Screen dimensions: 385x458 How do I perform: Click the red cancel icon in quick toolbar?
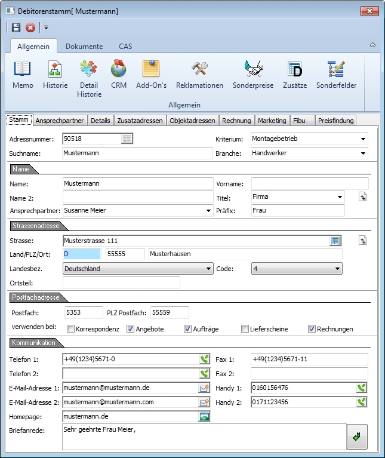coord(30,27)
